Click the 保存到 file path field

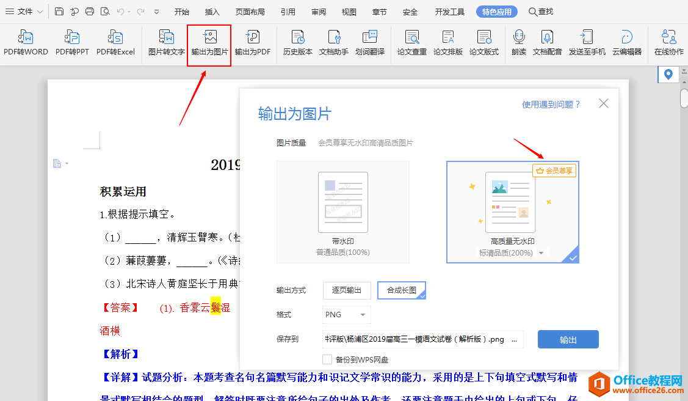pos(422,339)
